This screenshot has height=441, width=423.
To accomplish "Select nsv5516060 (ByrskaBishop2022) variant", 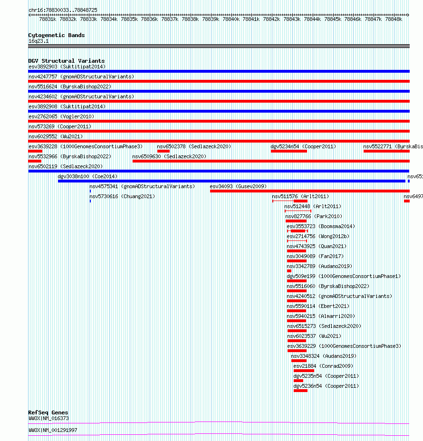I will (328, 286).
